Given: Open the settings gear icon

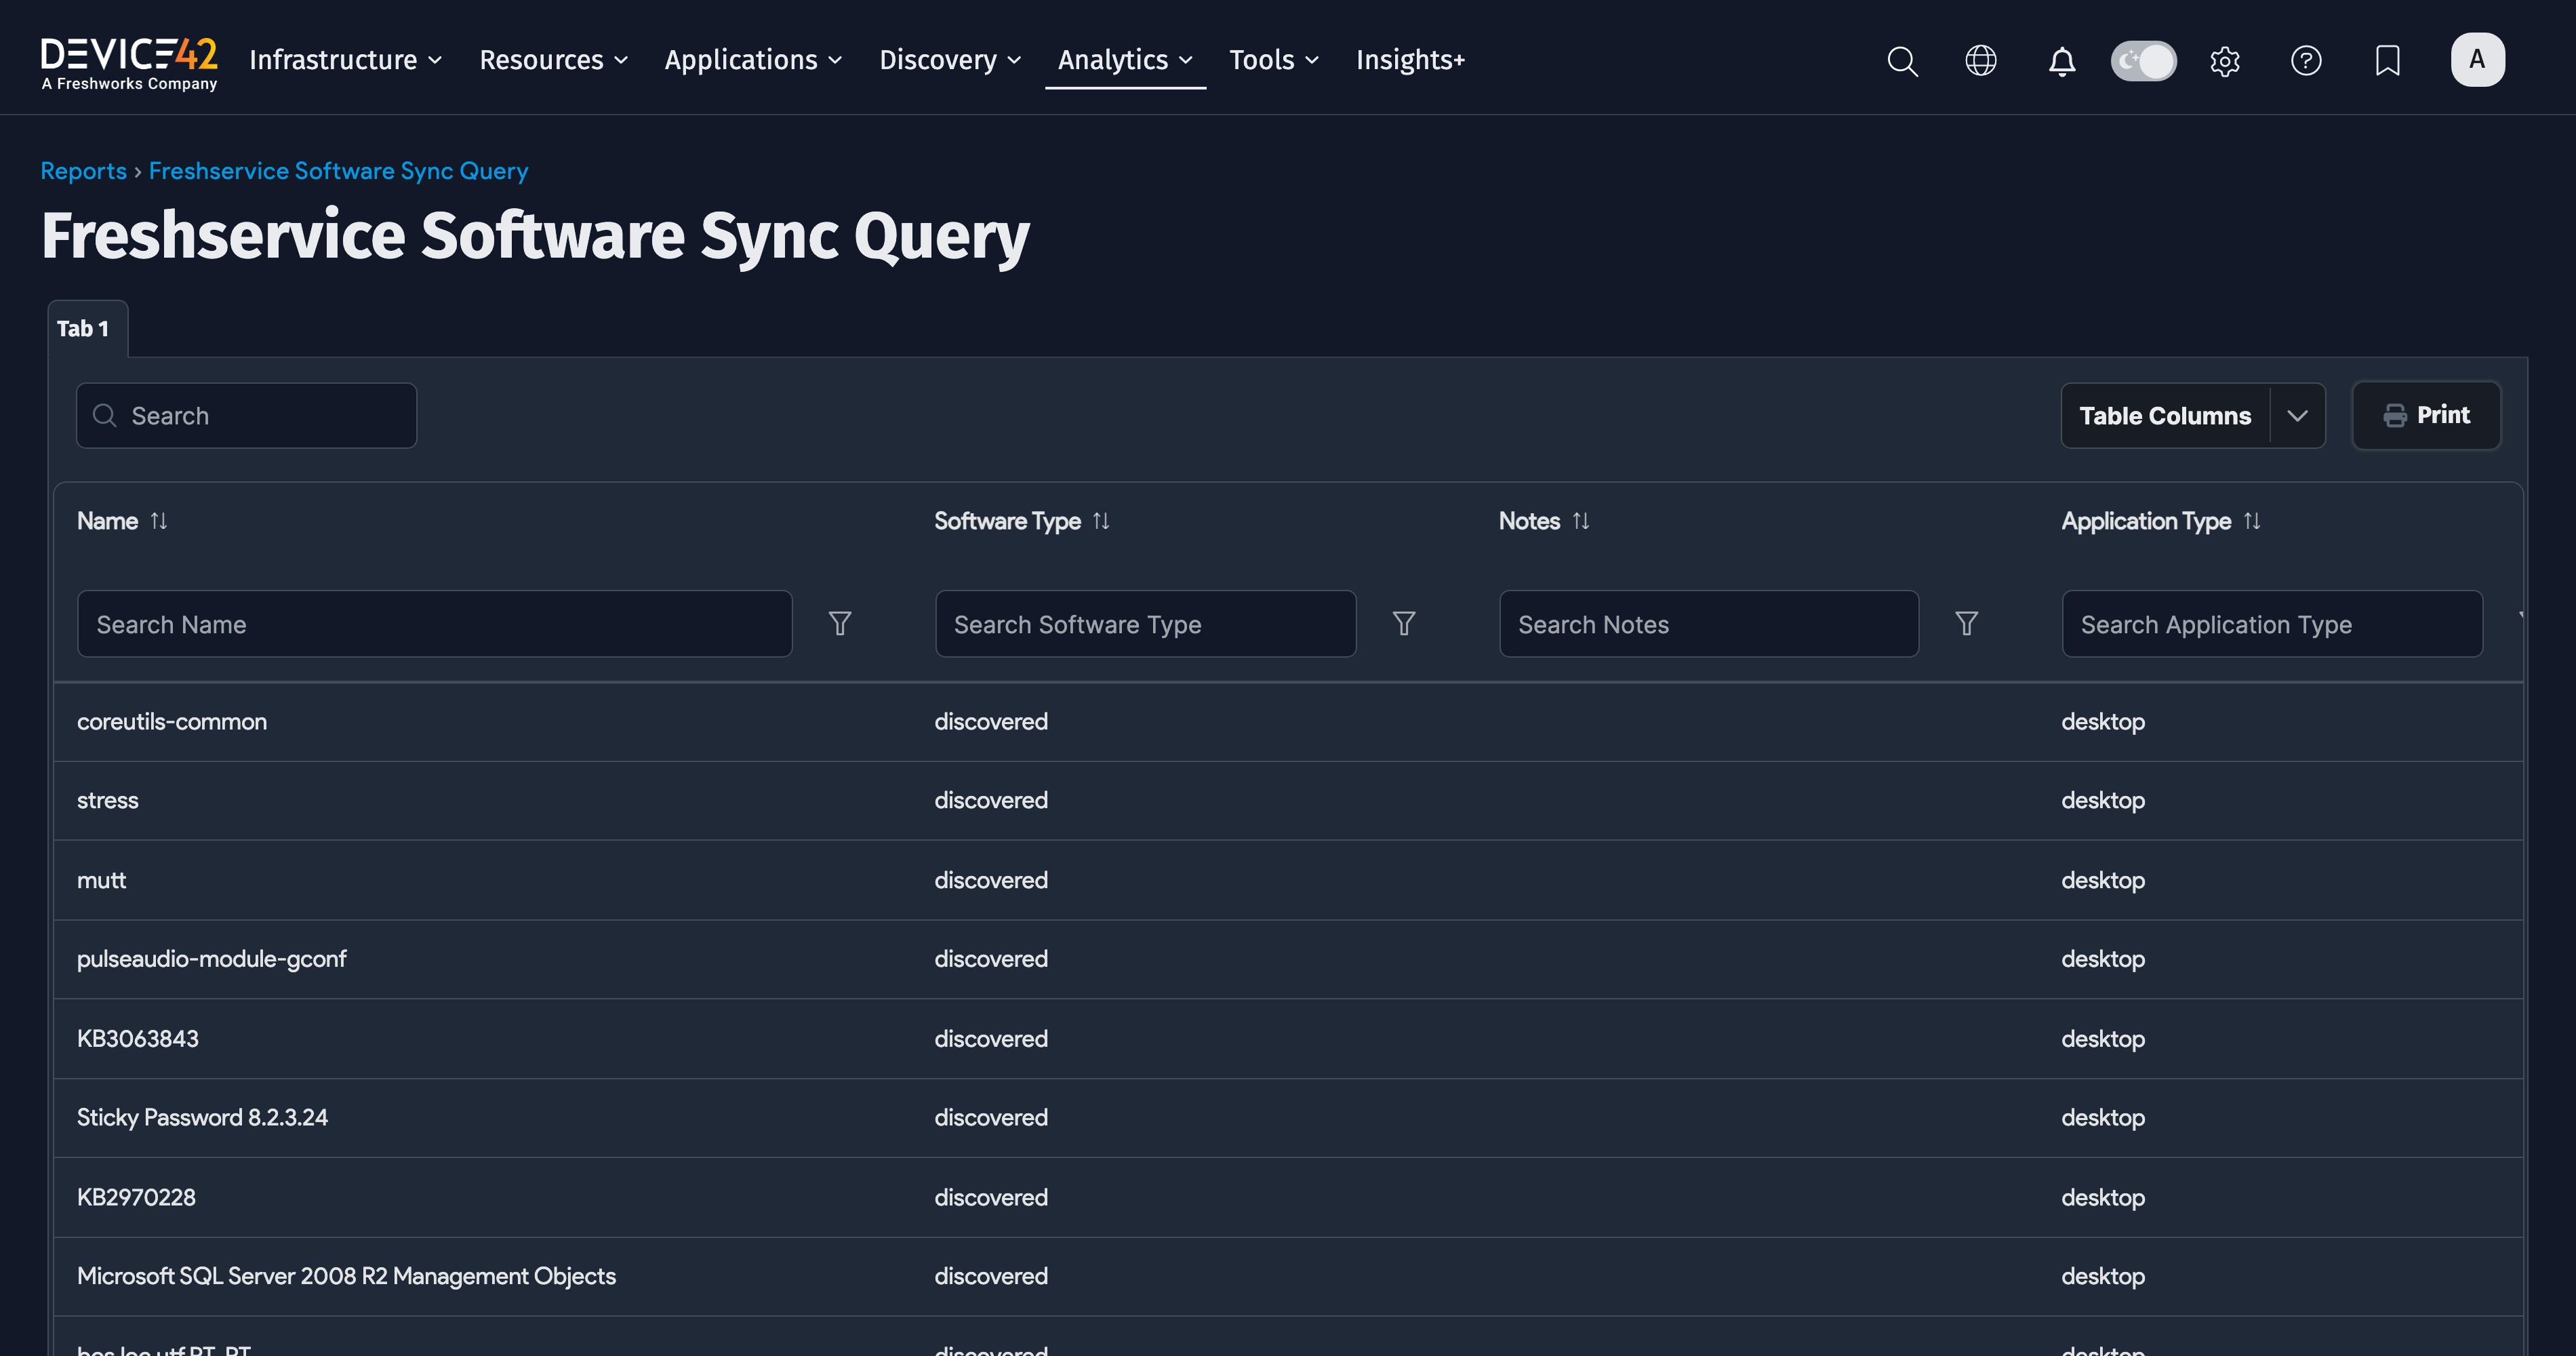Looking at the screenshot, I should (x=2225, y=61).
